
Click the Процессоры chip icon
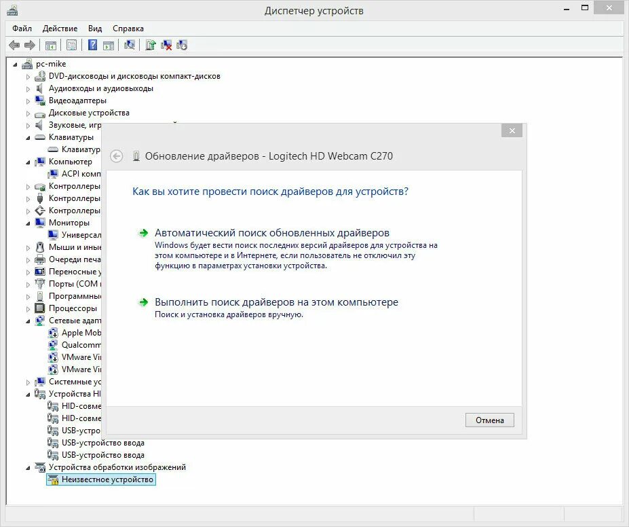(40, 308)
